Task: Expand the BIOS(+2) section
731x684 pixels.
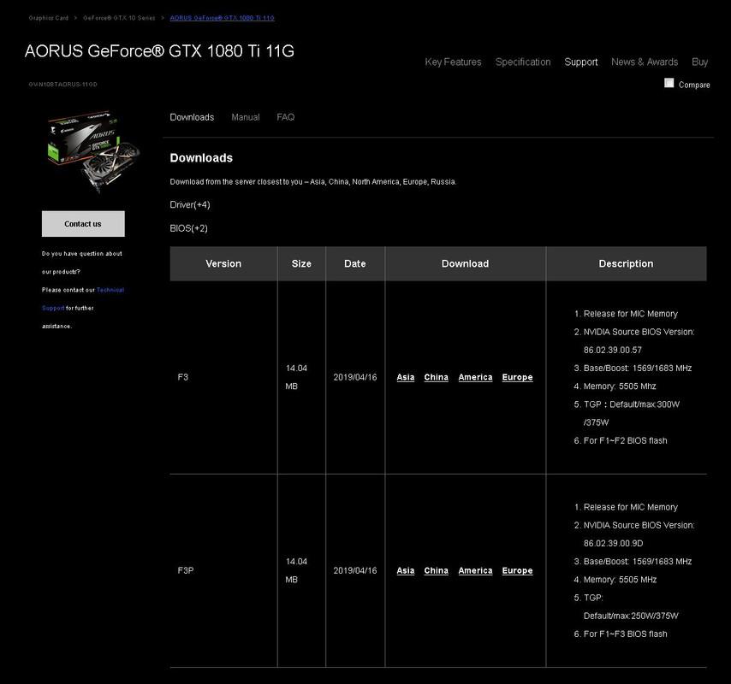Action: click(x=189, y=228)
